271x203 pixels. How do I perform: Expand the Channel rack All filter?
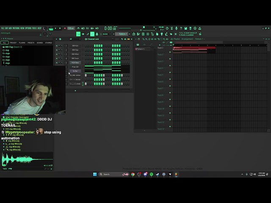[75, 39]
